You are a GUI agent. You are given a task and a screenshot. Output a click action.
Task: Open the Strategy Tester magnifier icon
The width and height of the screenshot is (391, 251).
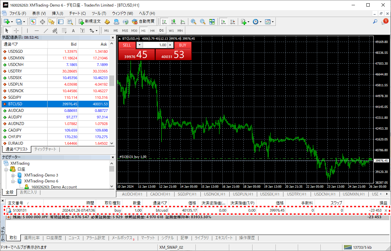click(x=70, y=22)
